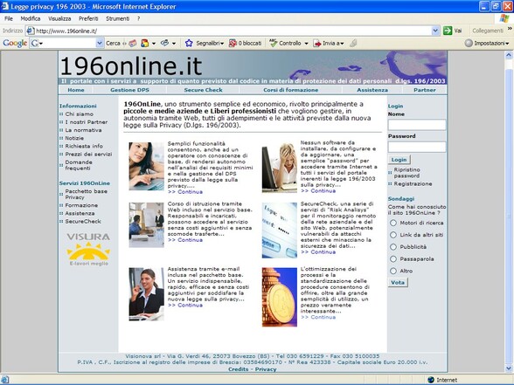Screen dimensions: 514x385
Task: Click the status bar page icon at left
Action: tap(4, 380)
